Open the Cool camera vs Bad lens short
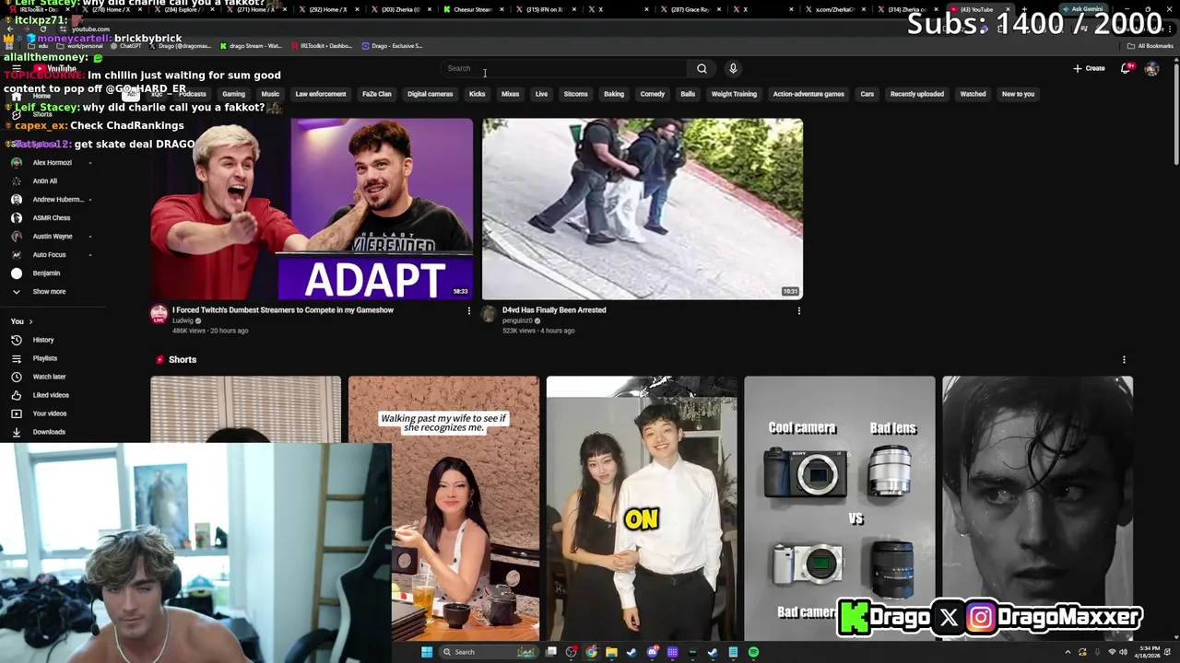The image size is (1180, 663). [840, 508]
